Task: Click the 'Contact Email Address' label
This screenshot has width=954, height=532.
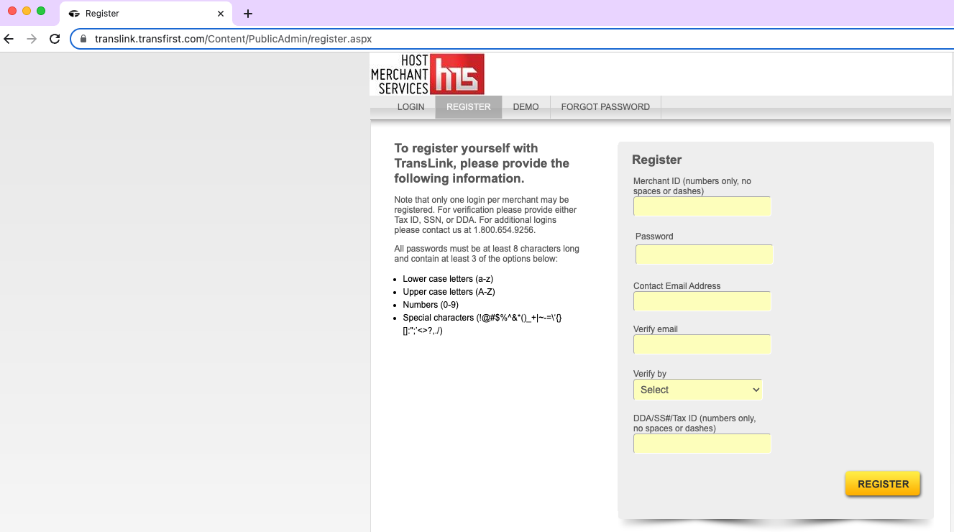Action: point(677,286)
